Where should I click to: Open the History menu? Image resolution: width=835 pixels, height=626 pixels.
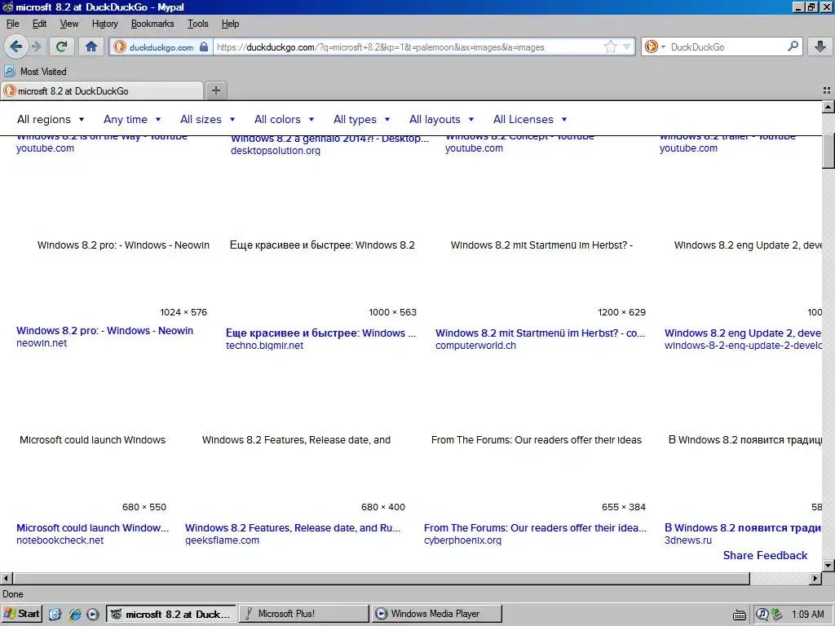(104, 24)
